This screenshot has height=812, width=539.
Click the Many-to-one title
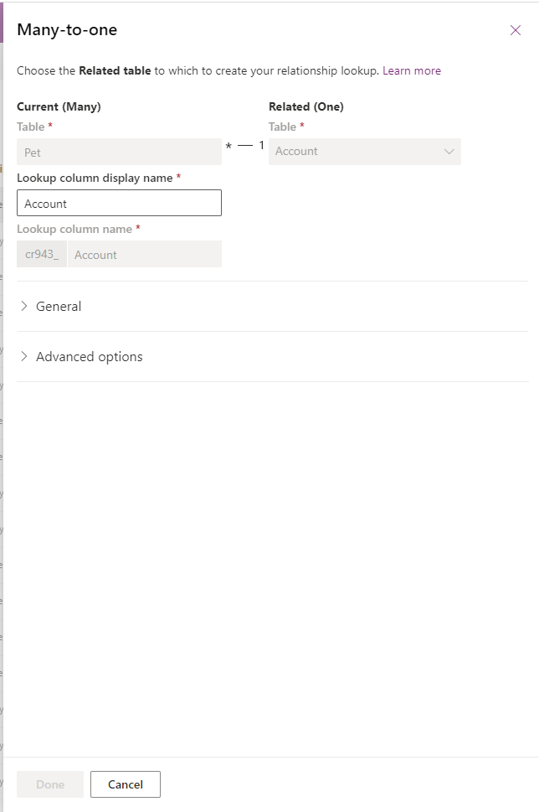coord(67,30)
